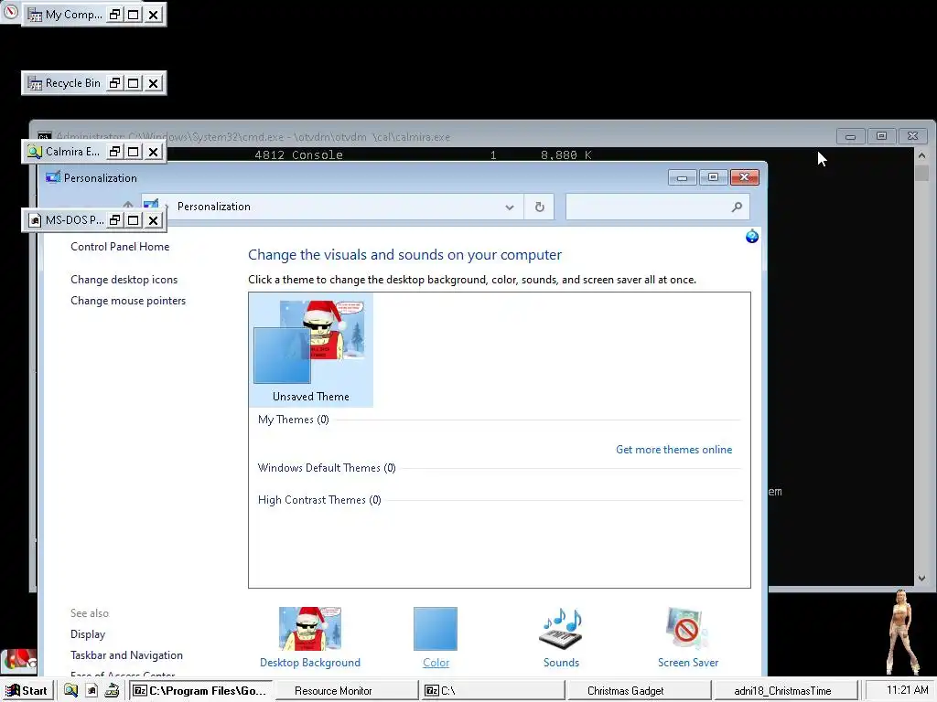Click My Themes (0) section heading
937x702 pixels.
pos(294,420)
